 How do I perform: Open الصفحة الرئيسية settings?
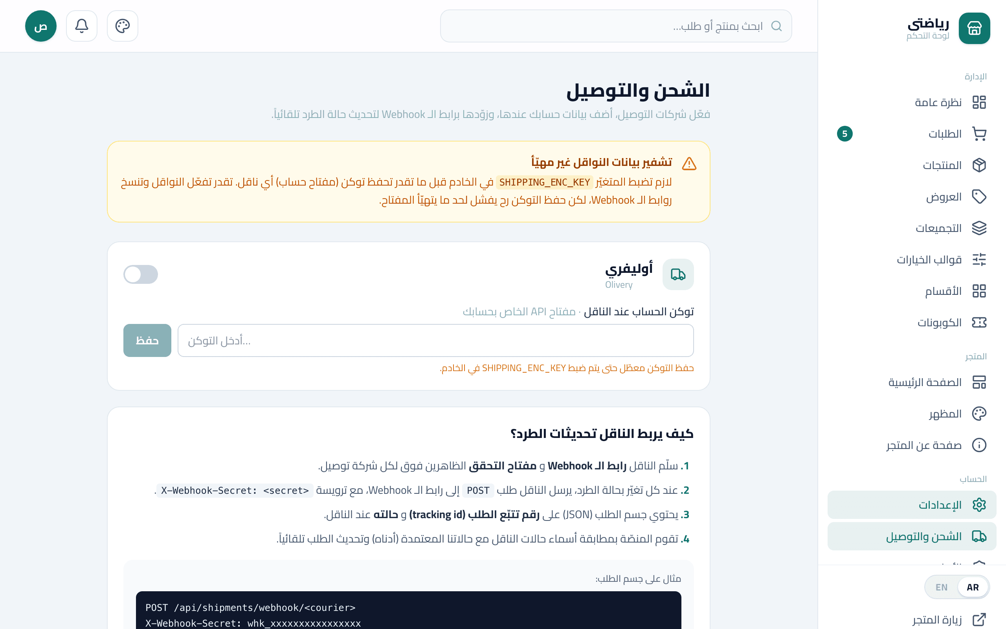[x=912, y=382]
